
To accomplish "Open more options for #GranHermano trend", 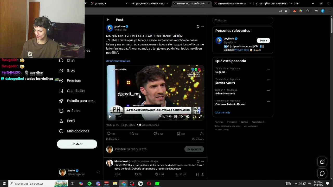I will 268,91.
